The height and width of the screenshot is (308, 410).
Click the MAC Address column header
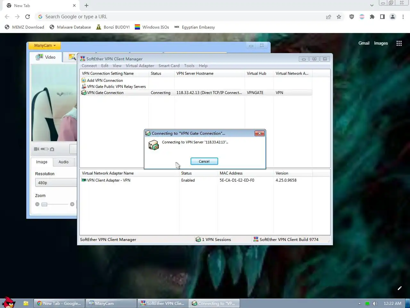pos(245,173)
